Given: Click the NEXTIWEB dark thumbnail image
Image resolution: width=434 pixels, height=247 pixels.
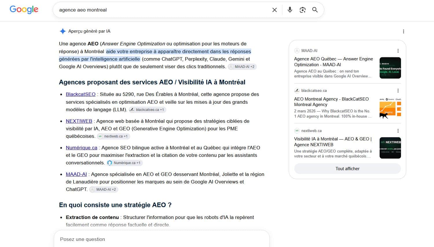Looking at the screenshot, I should (390, 148).
